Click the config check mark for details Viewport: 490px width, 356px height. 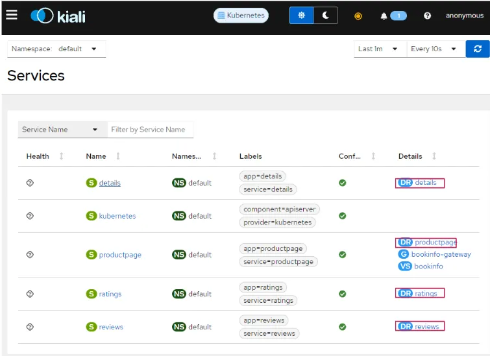click(x=343, y=183)
